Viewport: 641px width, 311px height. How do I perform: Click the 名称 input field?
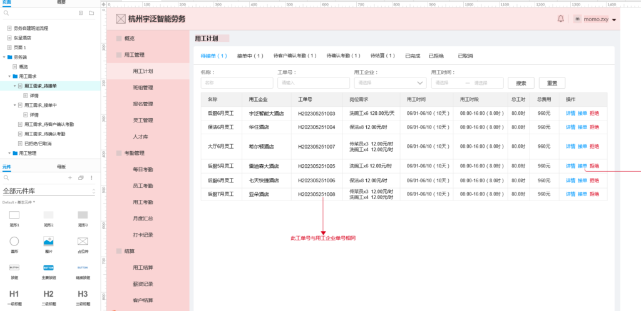click(237, 82)
